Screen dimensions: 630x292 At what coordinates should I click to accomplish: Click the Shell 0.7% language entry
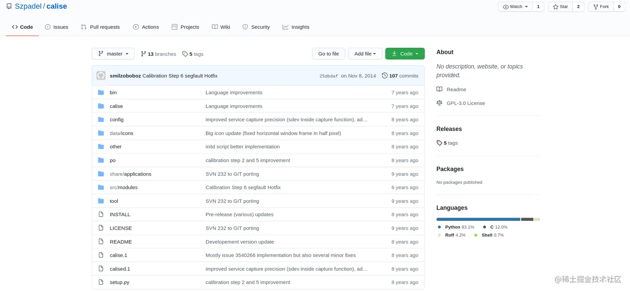point(489,235)
